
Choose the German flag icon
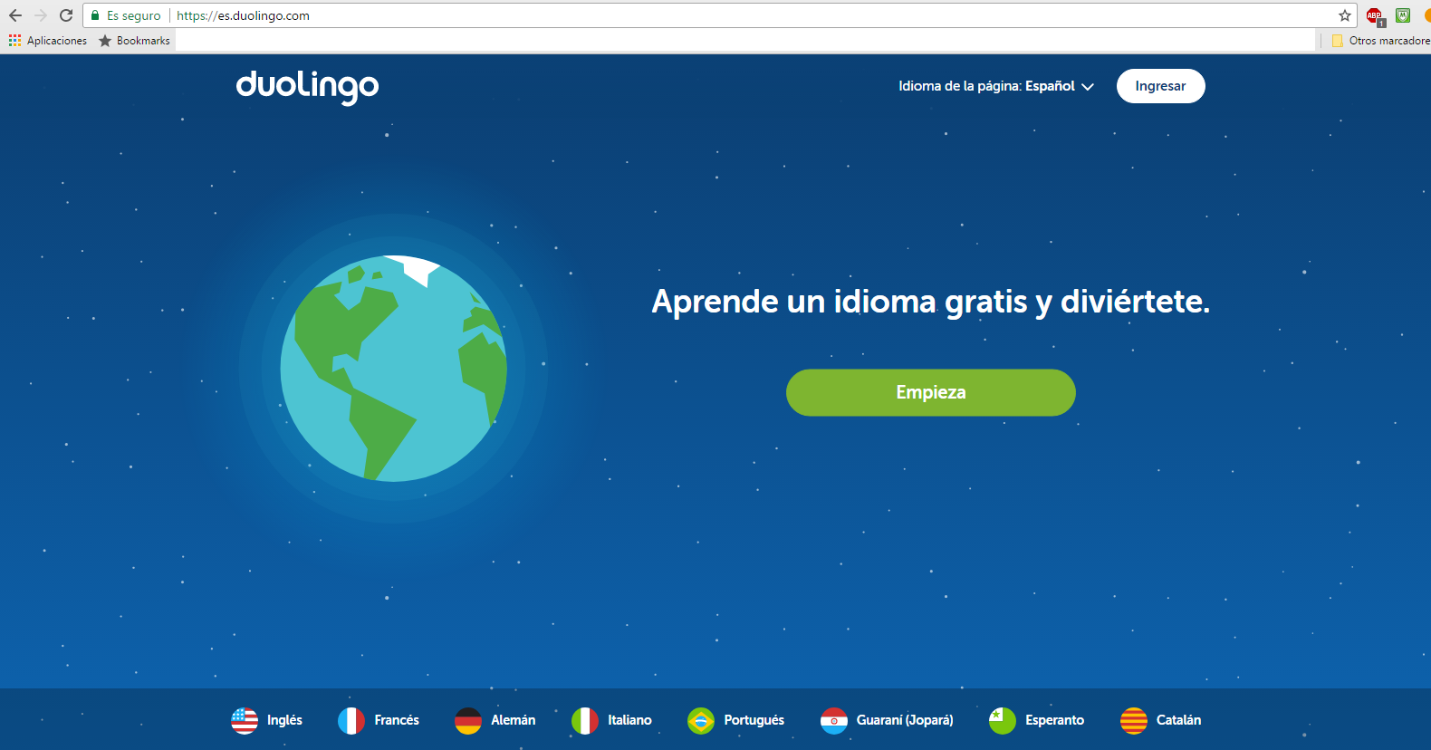pos(468,720)
